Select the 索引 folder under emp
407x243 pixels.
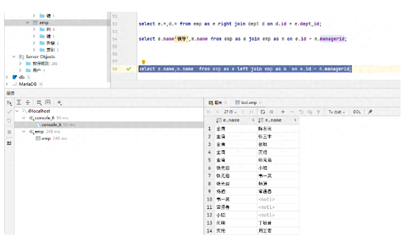tap(50, 50)
